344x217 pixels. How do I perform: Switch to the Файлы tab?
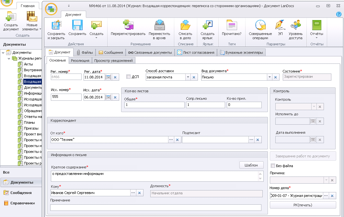pos(85,52)
